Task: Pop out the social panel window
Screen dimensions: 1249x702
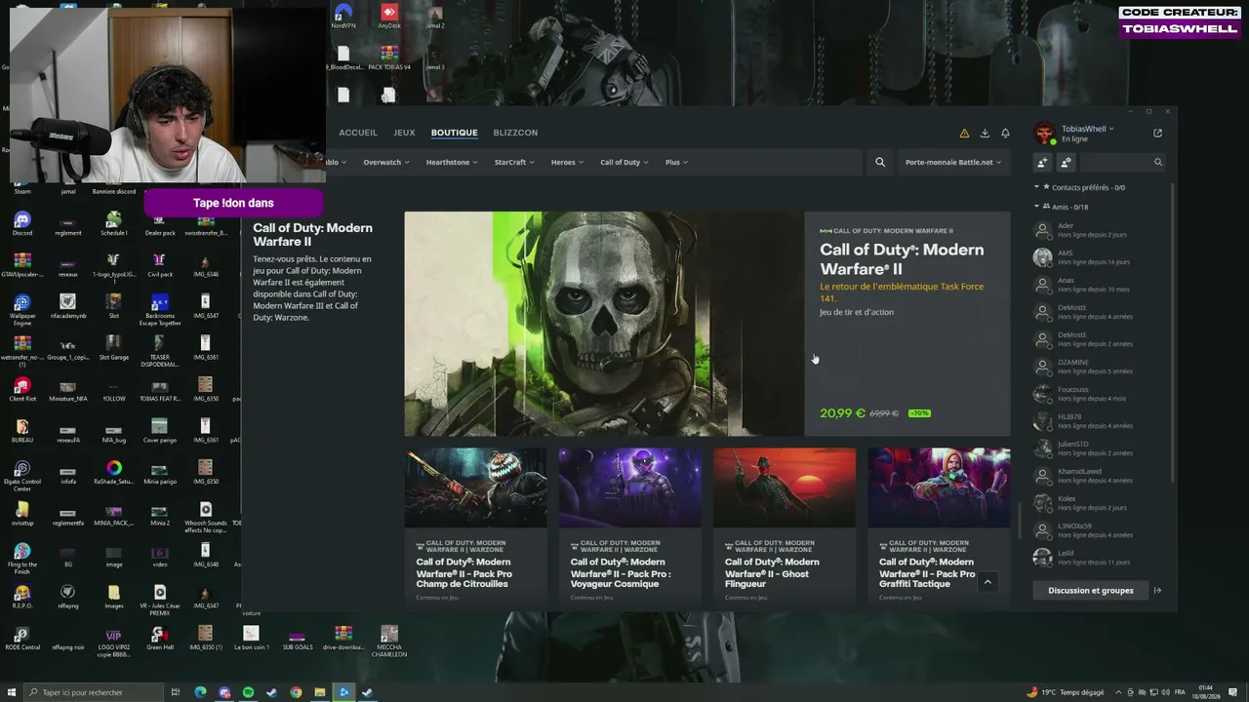Action: tap(1158, 134)
